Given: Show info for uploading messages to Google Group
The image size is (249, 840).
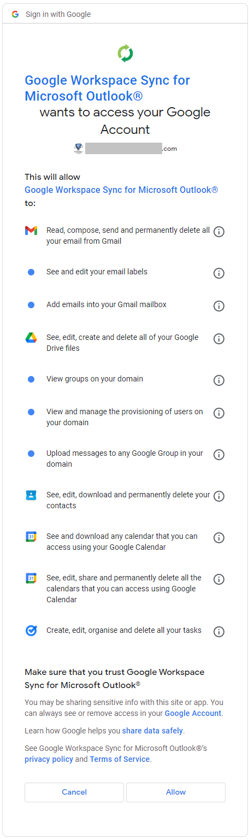Looking at the screenshot, I should pos(219,455).
